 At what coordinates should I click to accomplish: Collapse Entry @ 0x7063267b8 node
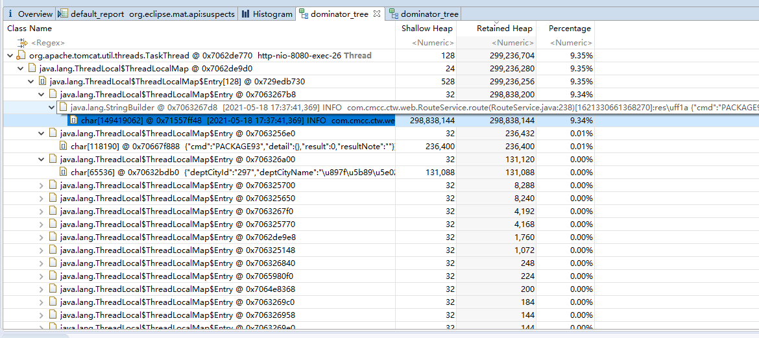pyautogui.click(x=41, y=95)
